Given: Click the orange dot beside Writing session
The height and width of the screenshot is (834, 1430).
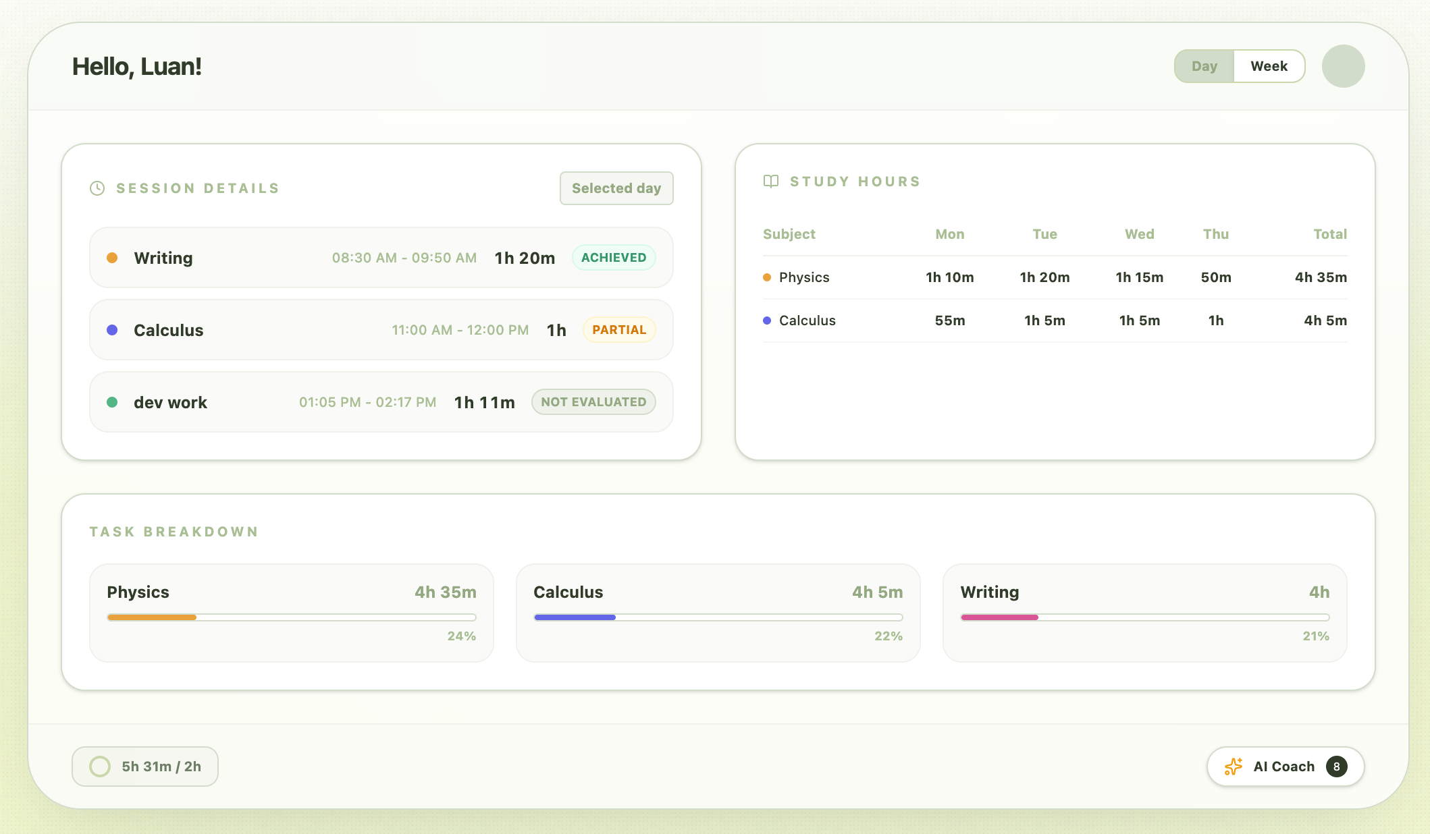Looking at the screenshot, I should pyautogui.click(x=112, y=258).
